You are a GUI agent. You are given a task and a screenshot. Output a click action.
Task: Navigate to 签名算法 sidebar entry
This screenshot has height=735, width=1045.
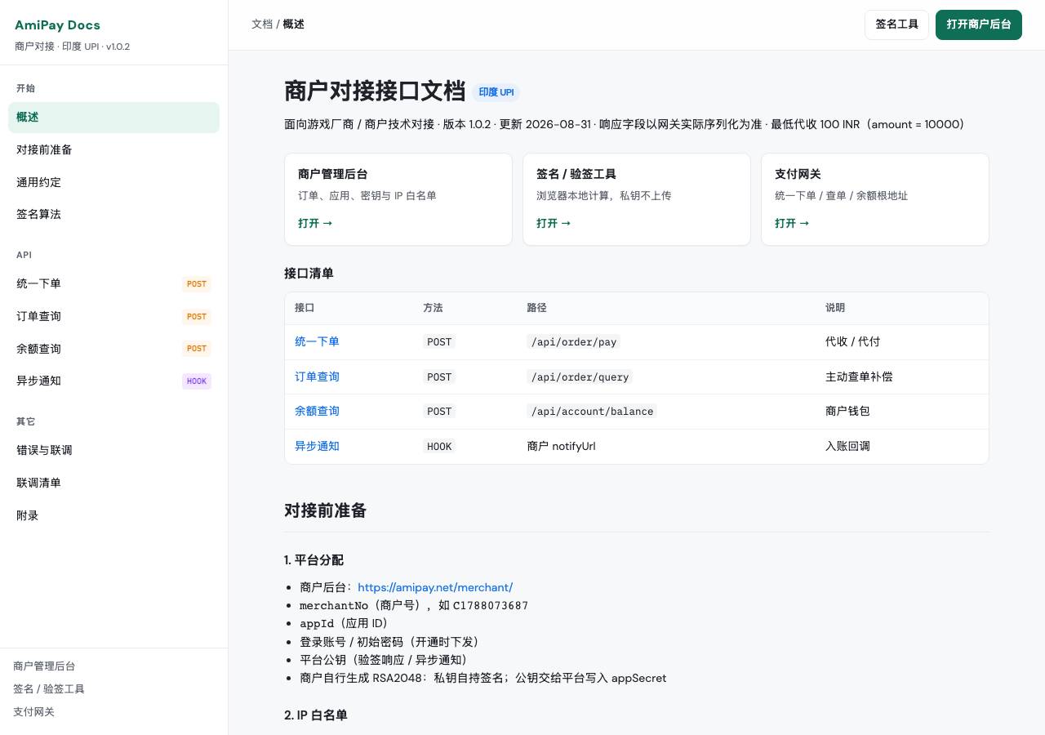coord(113,214)
